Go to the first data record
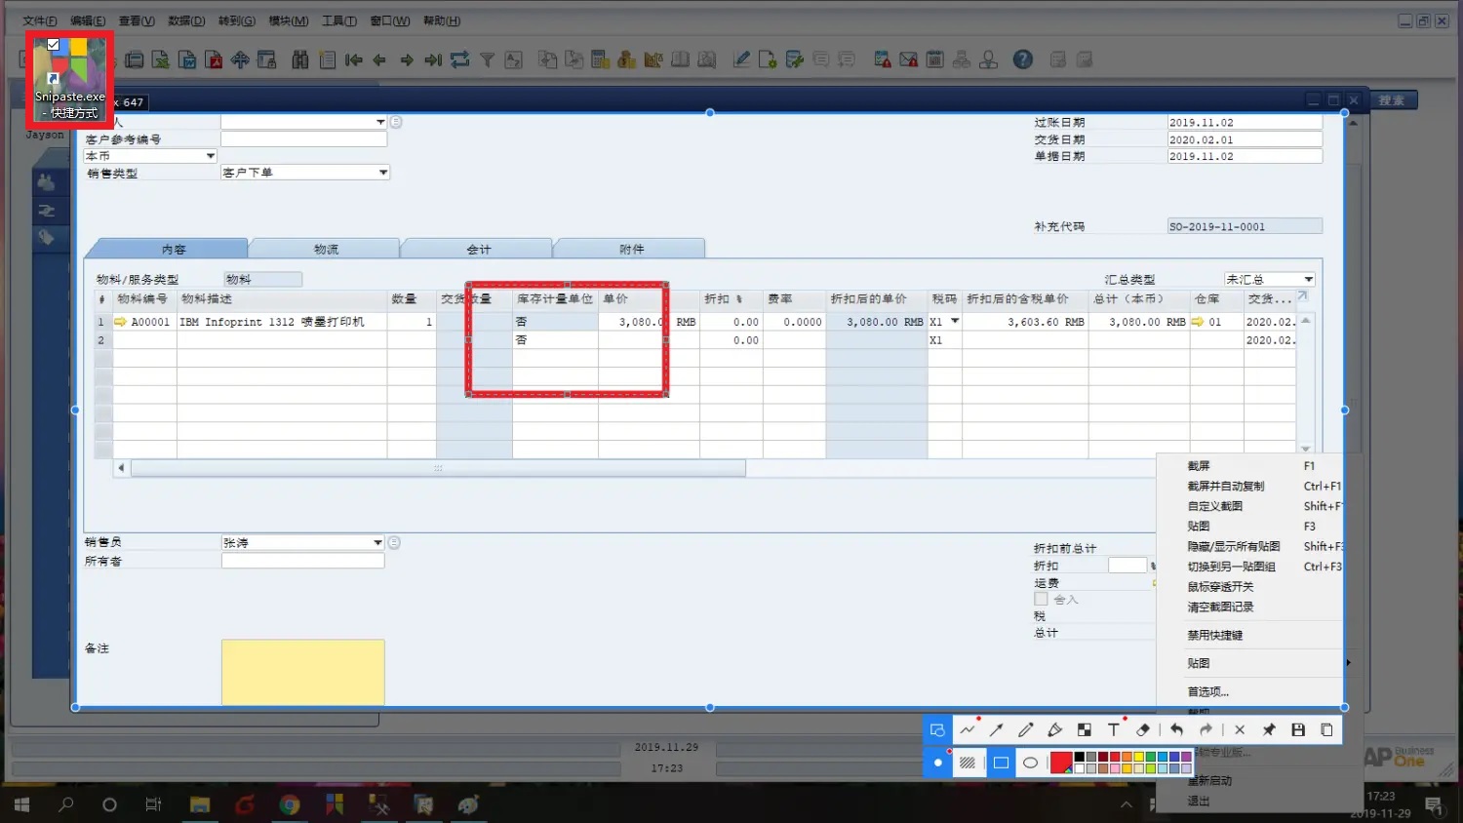 point(354,60)
